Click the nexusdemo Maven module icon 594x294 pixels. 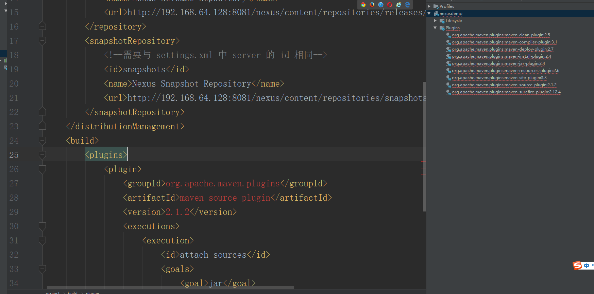[x=436, y=14]
